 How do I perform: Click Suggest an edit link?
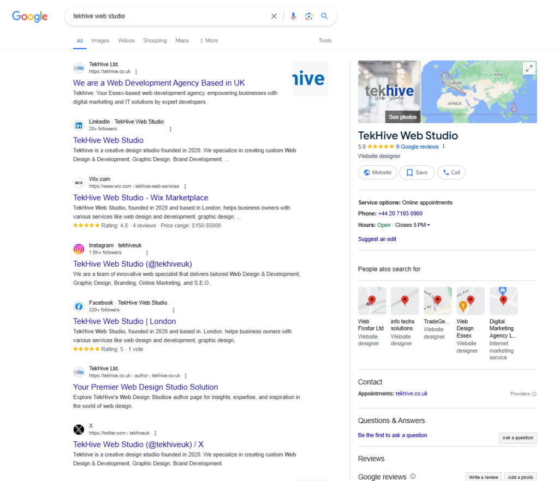(377, 239)
